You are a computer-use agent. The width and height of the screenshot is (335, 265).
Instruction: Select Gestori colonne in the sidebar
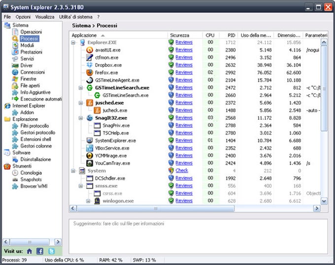point(36,146)
